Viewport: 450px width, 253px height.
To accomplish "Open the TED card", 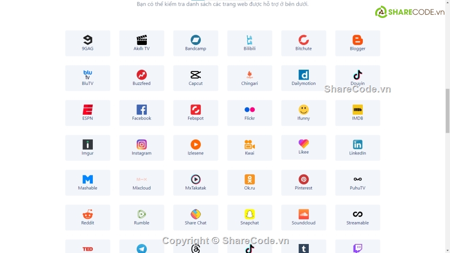I will pos(88,246).
